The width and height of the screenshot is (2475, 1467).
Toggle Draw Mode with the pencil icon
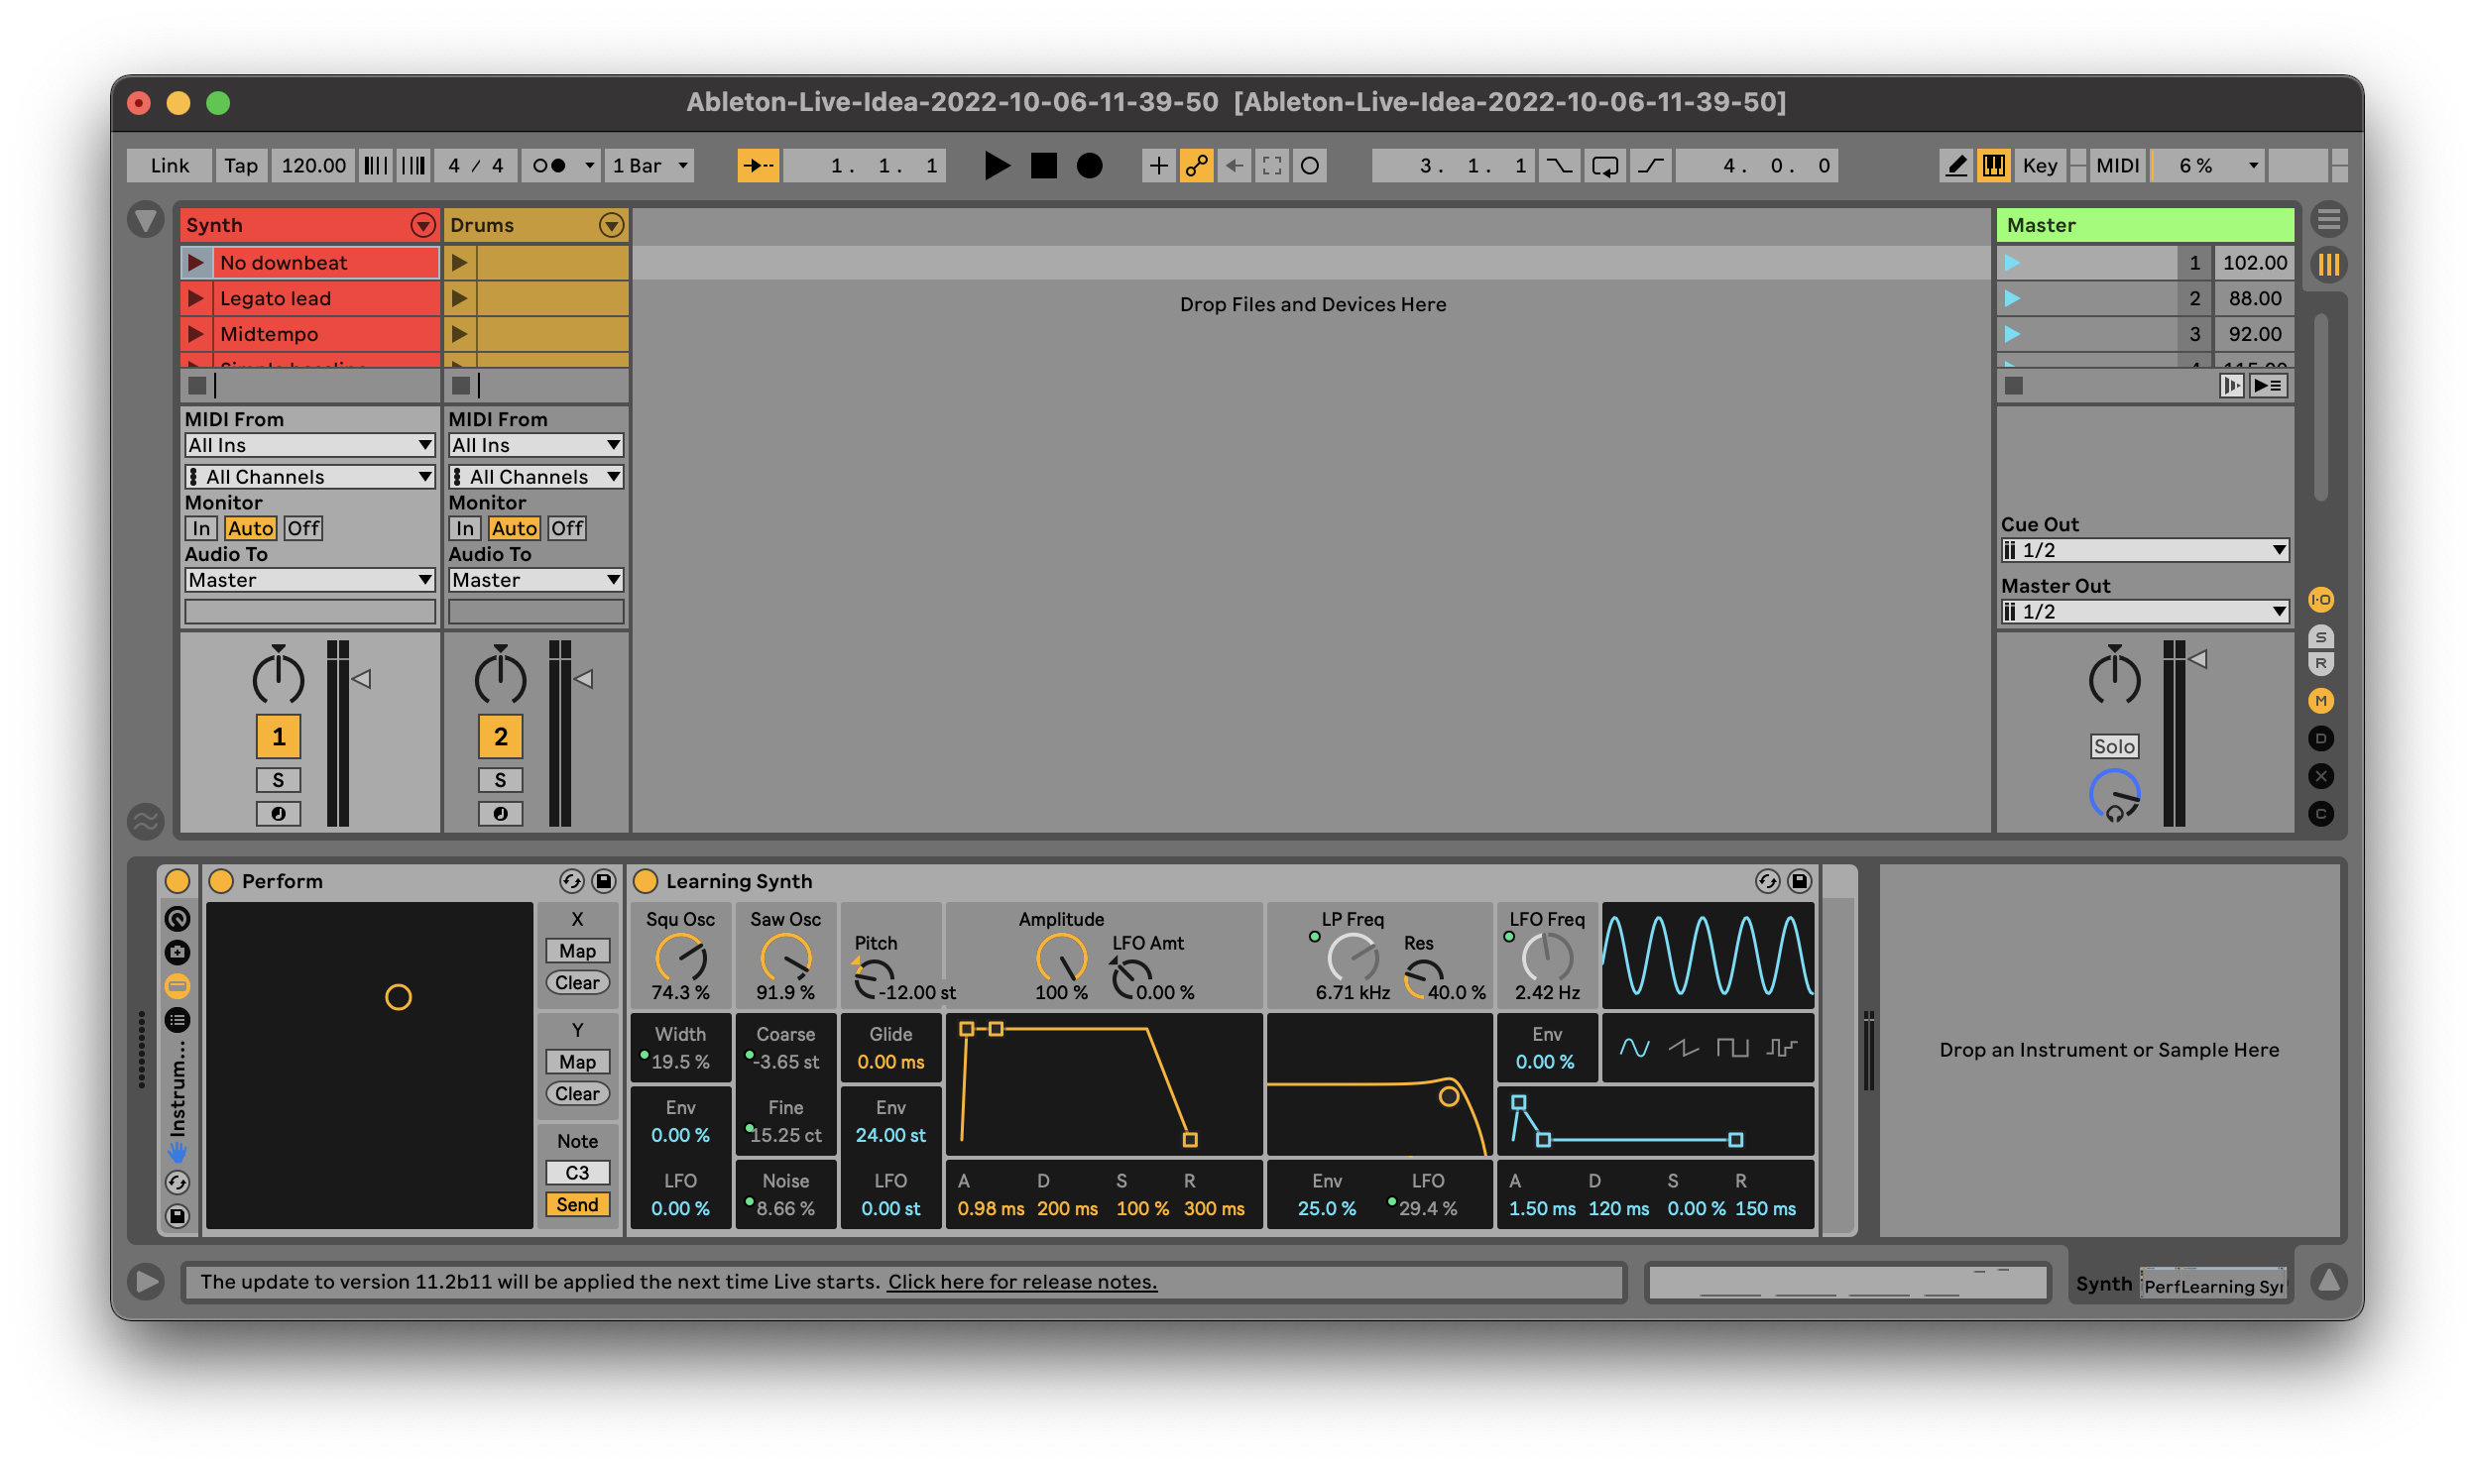[1956, 166]
